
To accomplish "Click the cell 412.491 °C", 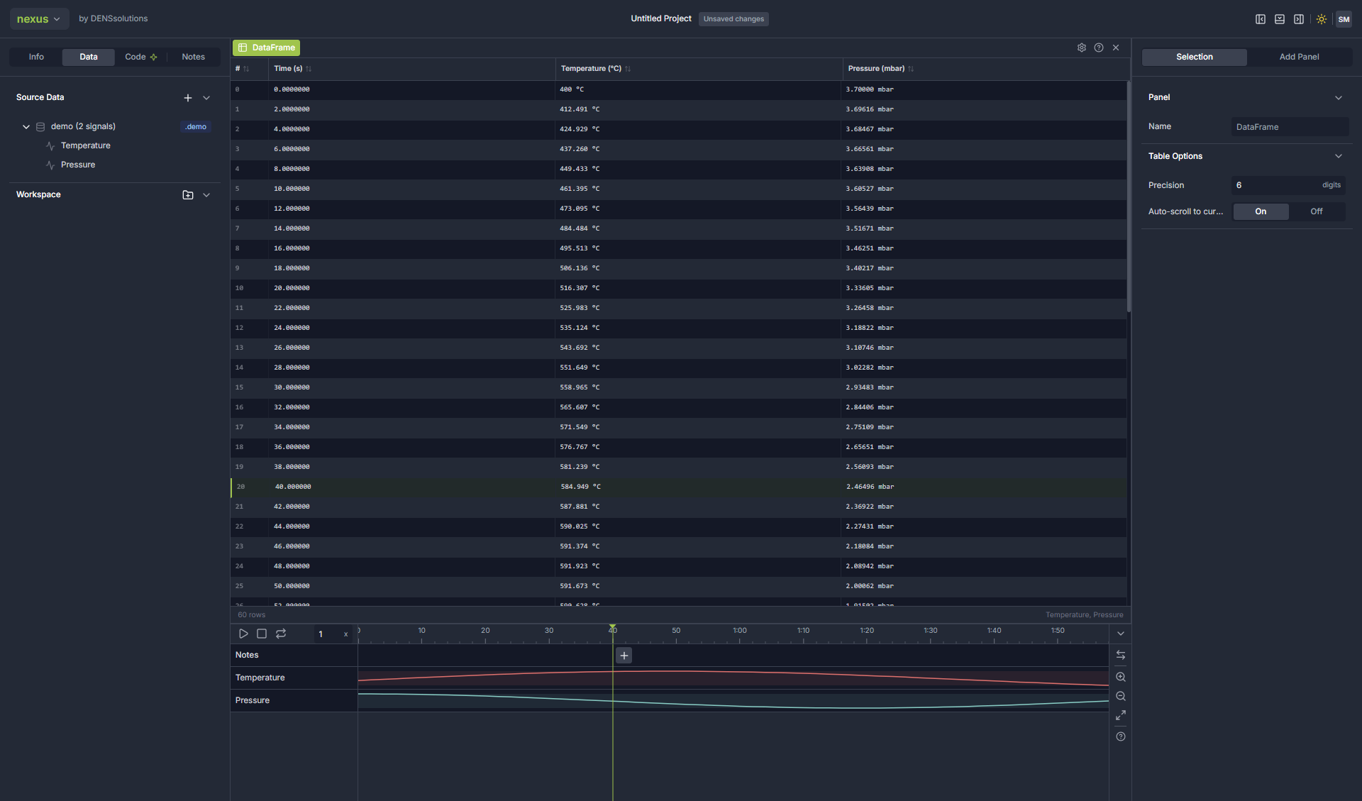I will click(580, 109).
